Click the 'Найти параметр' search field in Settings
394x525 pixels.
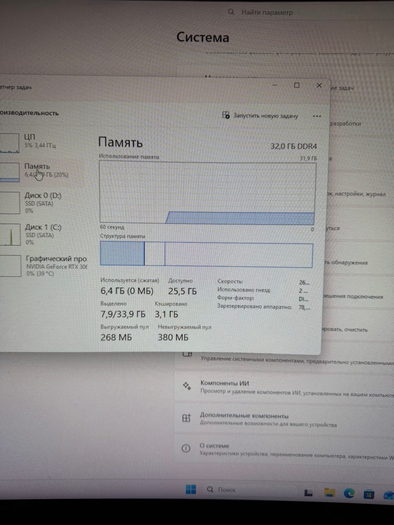(x=308, y=12)
